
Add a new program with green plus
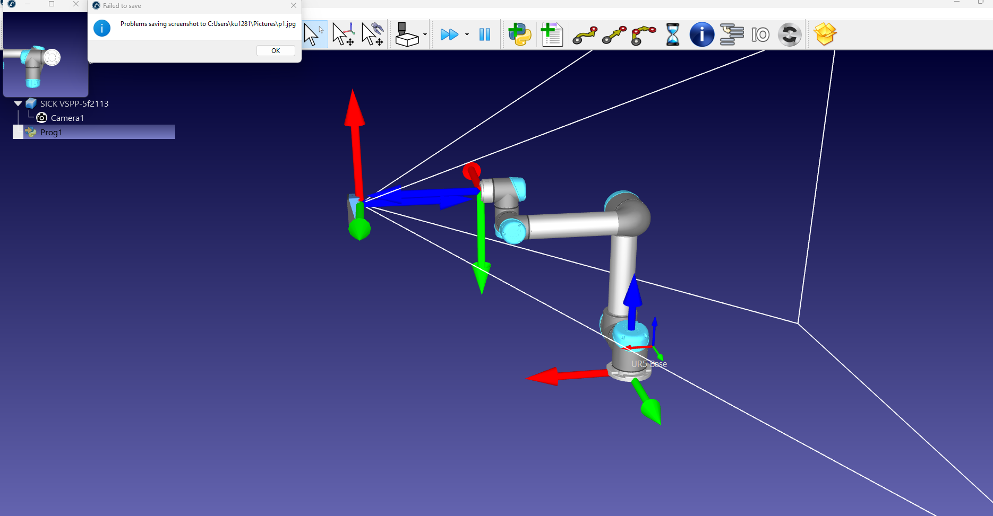(552, 35)
